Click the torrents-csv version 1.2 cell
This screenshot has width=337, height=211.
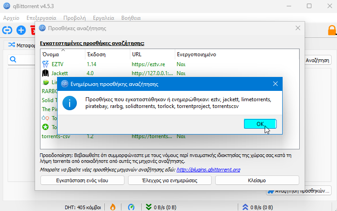pyautogui.click(x=90, y=136)
